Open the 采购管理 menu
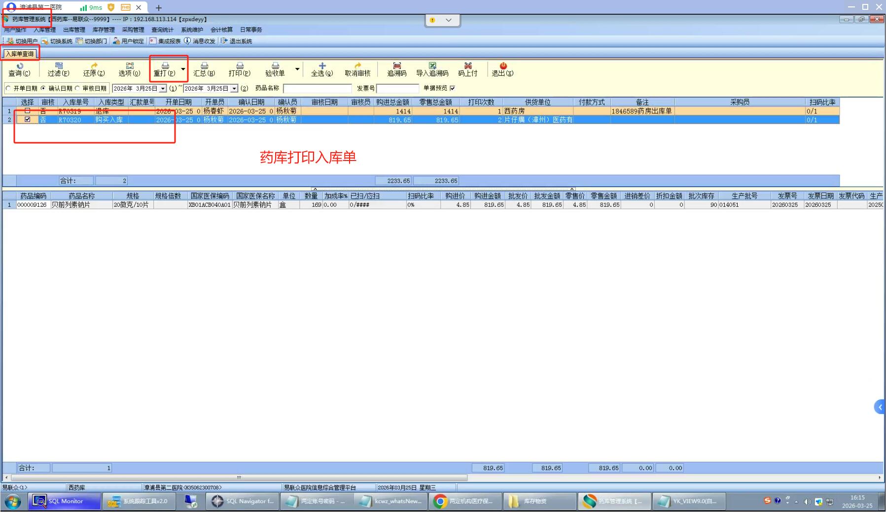 (x=133, y=30)
